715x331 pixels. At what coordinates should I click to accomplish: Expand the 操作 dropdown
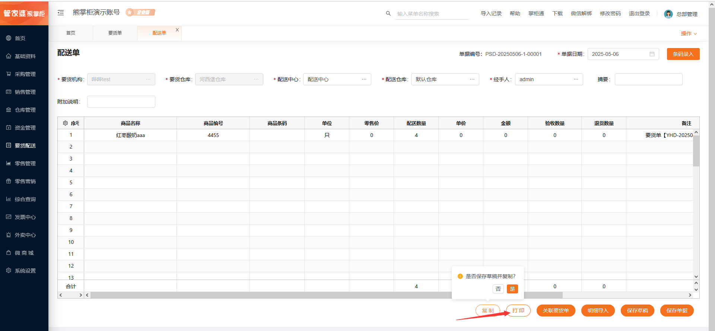689,34
